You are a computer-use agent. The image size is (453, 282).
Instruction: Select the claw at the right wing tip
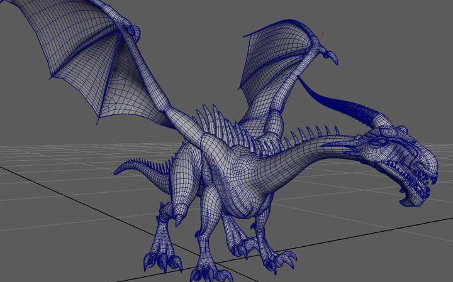(329, 57)
